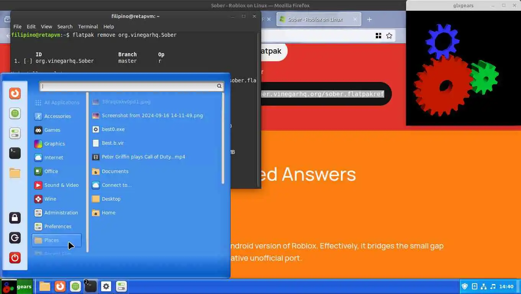This screenshot has height=294, width=521.
Task: Click the places list vertical scrollbar
Action: pos(223,138)
